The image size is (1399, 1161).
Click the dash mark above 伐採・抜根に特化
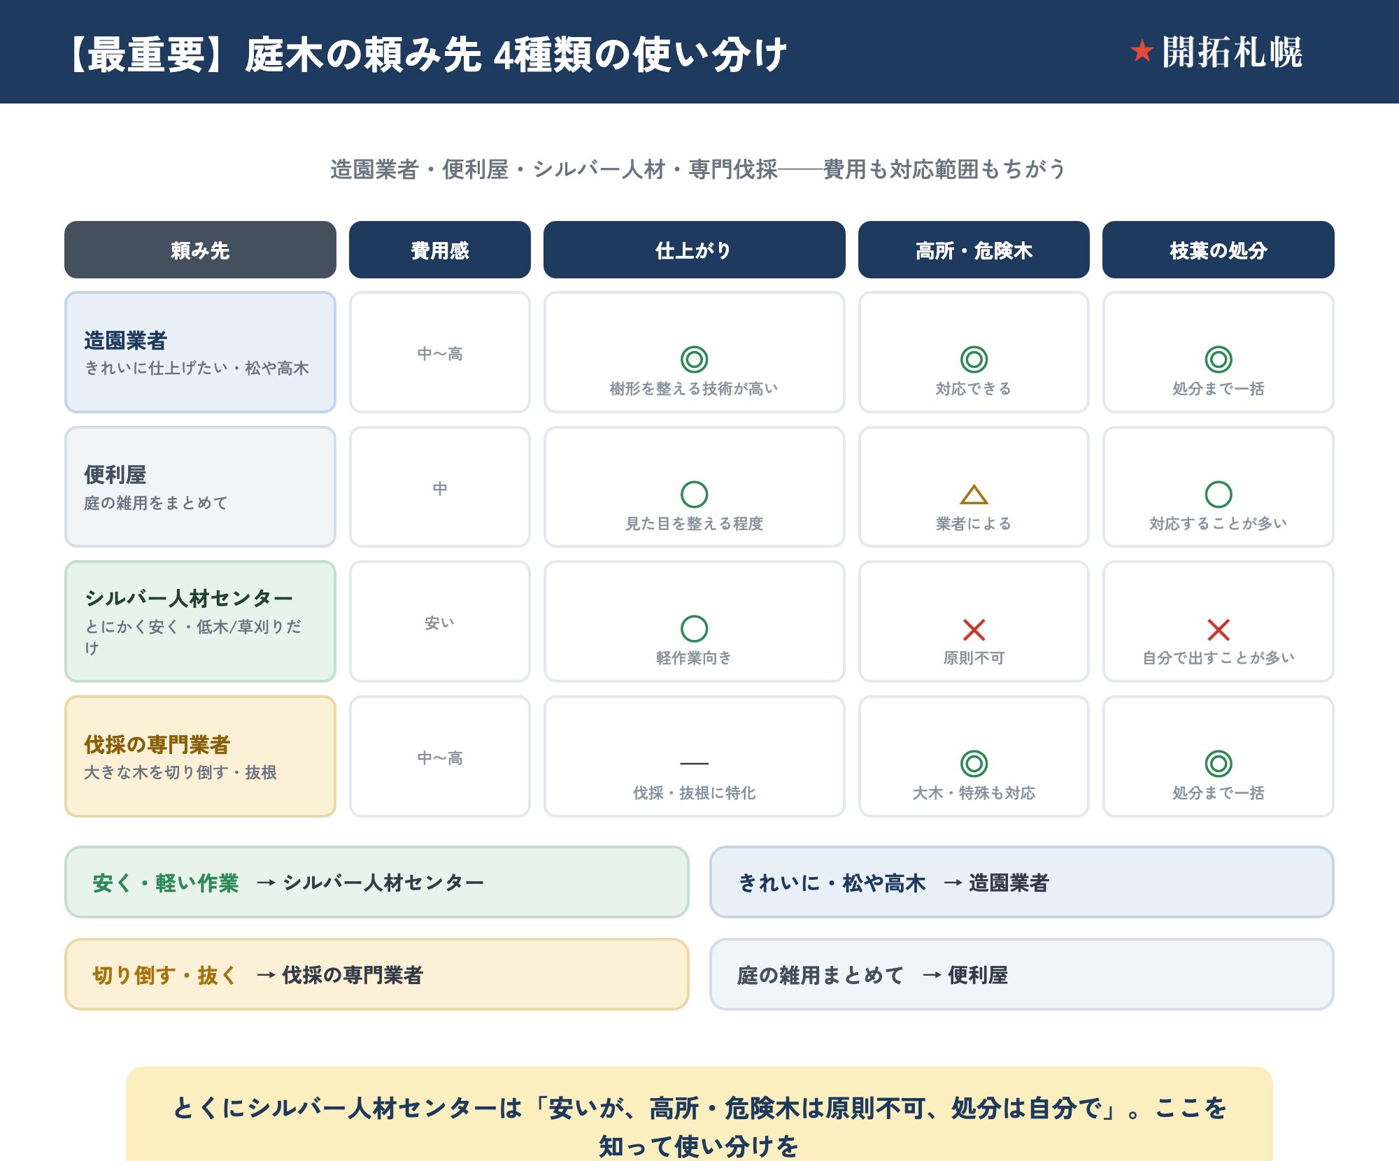click(694, 763)
